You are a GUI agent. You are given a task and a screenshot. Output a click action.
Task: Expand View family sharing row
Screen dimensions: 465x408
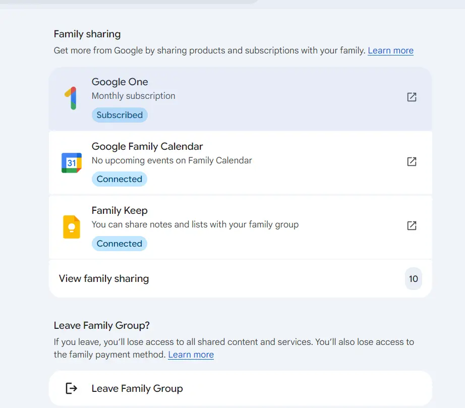(240, 279)
